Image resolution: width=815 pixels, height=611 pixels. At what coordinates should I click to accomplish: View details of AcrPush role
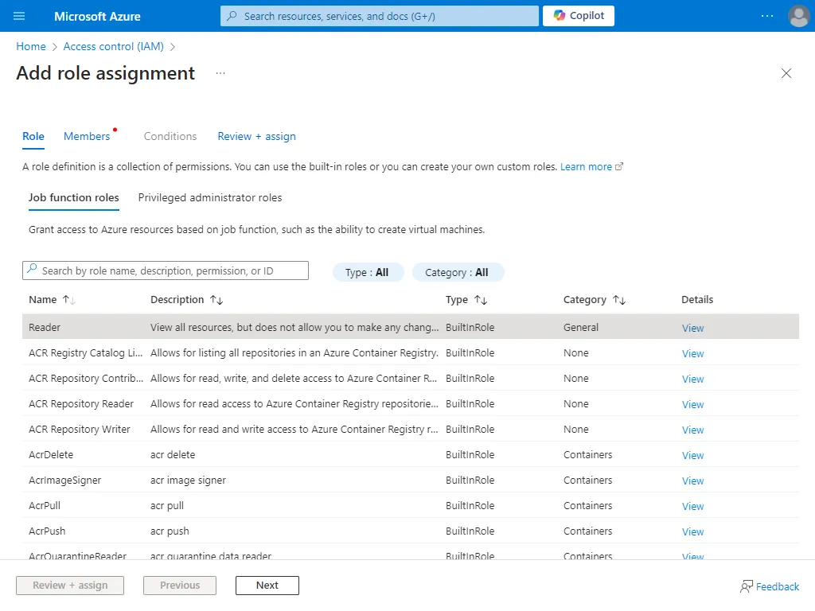693,531
